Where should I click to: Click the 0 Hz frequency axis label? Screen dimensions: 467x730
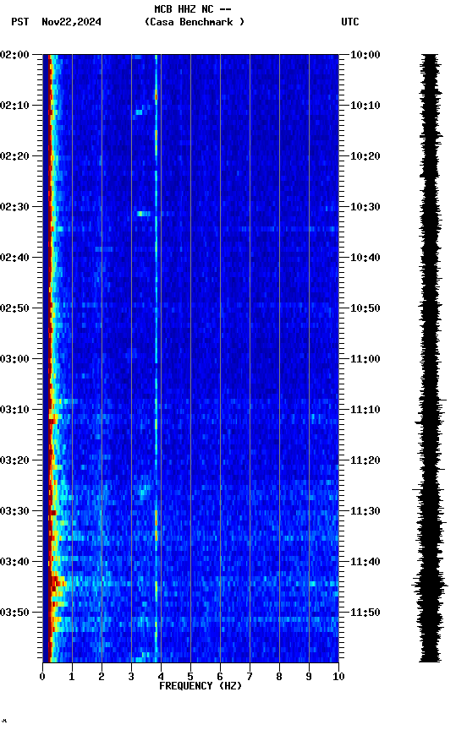pyautogui.click(x=42, y=677)
